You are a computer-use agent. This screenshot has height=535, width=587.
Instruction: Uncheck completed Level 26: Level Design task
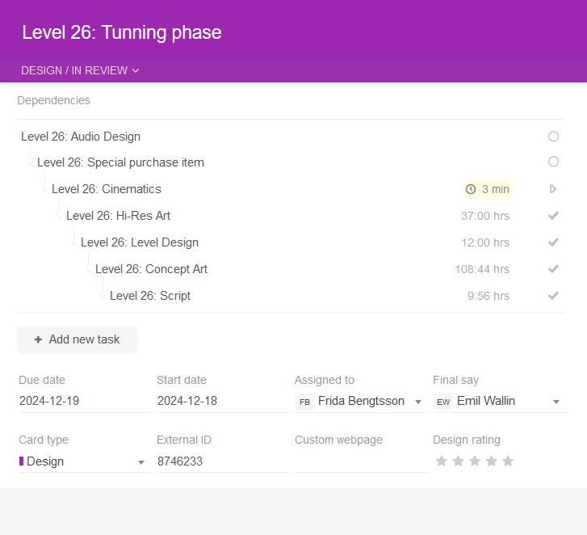553,242
